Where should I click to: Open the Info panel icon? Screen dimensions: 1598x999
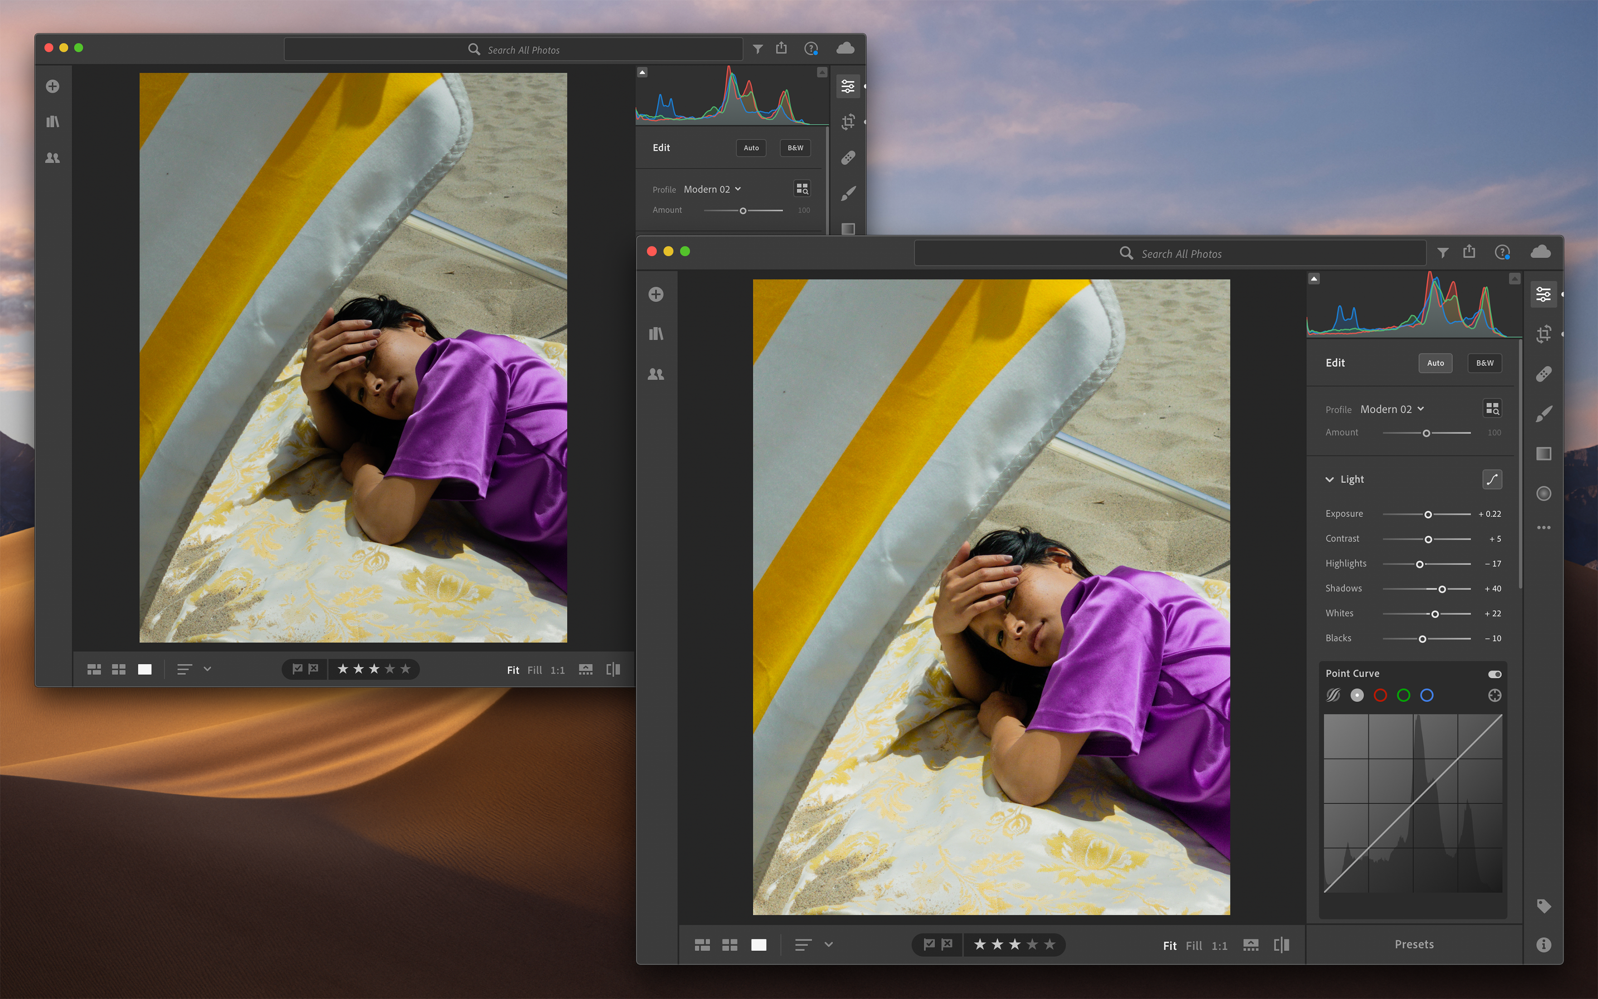coord(1543,945)
